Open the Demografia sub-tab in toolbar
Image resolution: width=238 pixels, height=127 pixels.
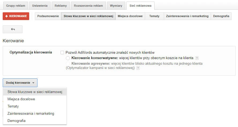pos(221,16)
